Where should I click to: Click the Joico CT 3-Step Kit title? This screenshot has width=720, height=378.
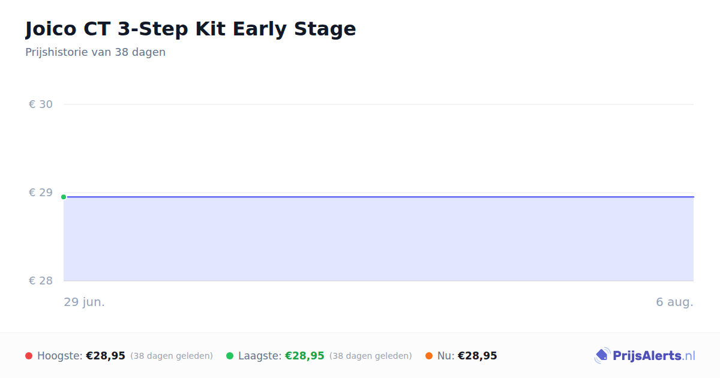pyautogui.click(x=191, y=29)
